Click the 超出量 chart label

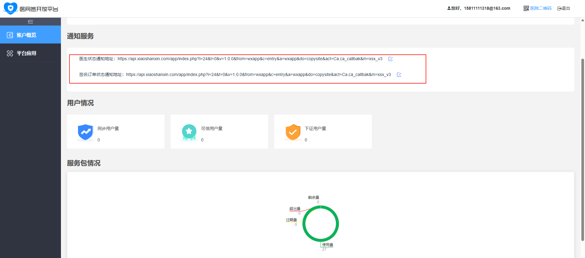coord(295,209)
